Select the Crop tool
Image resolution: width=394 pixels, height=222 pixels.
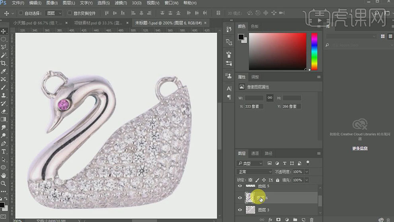click(4, 63)
